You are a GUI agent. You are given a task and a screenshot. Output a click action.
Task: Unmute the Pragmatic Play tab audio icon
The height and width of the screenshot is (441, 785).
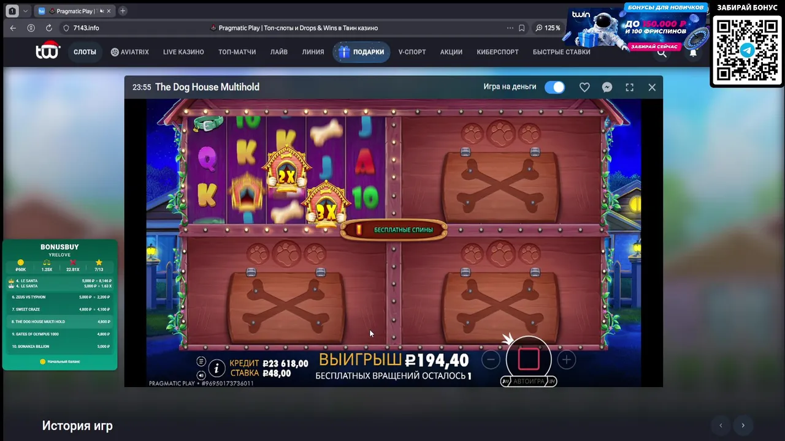coord(101,11)
